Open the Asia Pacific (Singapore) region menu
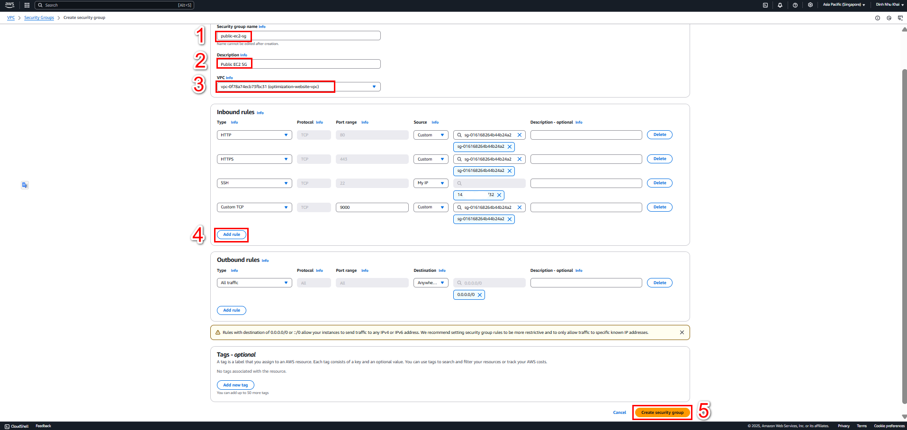This screenshot has height=430, width=907. tap(844, 5)
